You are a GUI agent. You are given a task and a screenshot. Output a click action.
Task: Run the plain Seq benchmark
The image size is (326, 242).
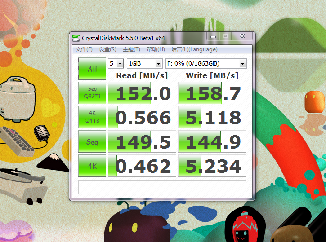coord(92,141)
